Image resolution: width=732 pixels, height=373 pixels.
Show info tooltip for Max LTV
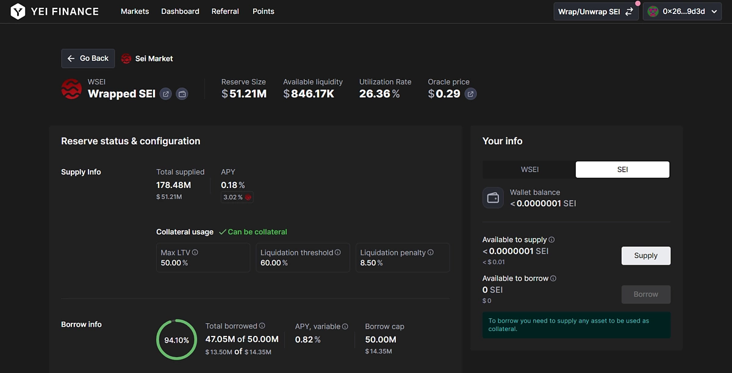click(x=195, y=252)
